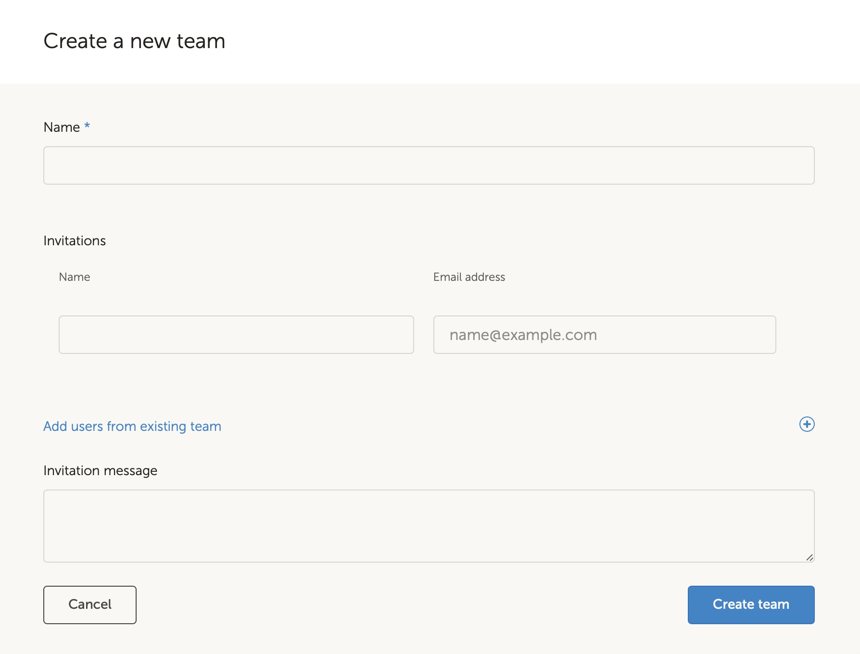The height and width of the screenshot is (654, 860).
Task: Click the Invitation message label
Action: [100, 470]
